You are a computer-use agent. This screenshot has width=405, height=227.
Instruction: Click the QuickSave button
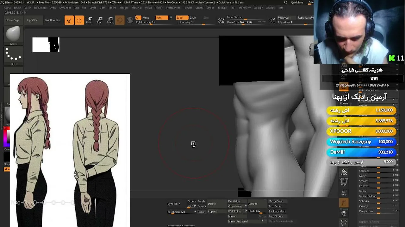pyautogui.click(x=297, y=3)
